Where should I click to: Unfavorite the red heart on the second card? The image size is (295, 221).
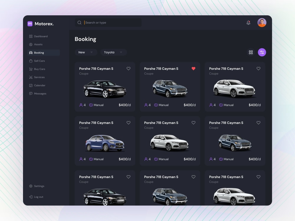click(x=194, y=68)
